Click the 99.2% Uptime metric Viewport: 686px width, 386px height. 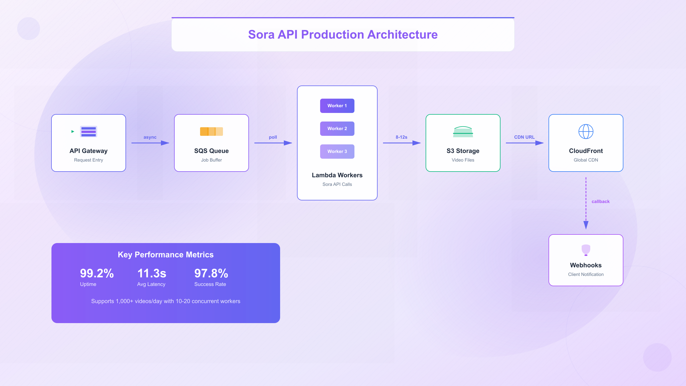click(x=97, y=274)
